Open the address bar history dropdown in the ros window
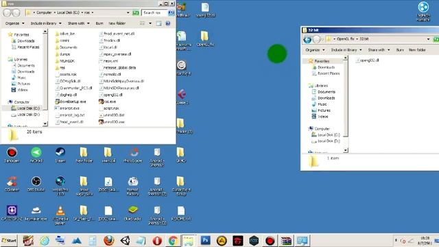Viewport: 439px width, 247px height. (128, 12)
